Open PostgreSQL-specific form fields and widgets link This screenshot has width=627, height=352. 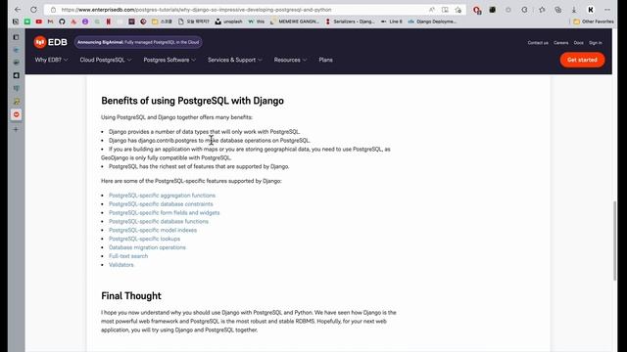[x=164, y=213]
